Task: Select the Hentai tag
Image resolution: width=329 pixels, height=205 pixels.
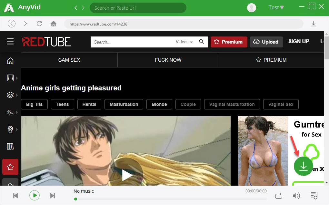Action: click(89, 104)
